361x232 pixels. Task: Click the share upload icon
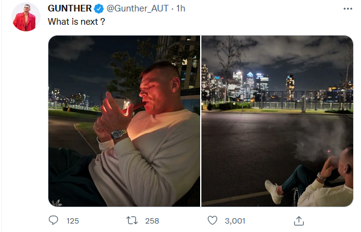(x=299, y=221)
